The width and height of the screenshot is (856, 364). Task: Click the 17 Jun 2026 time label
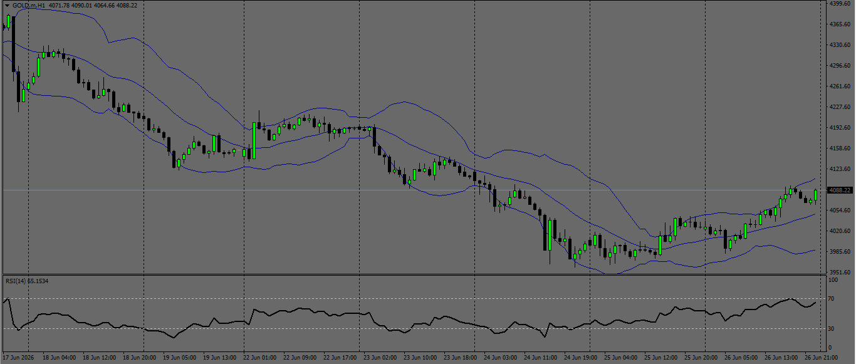[x=18, y=357]
